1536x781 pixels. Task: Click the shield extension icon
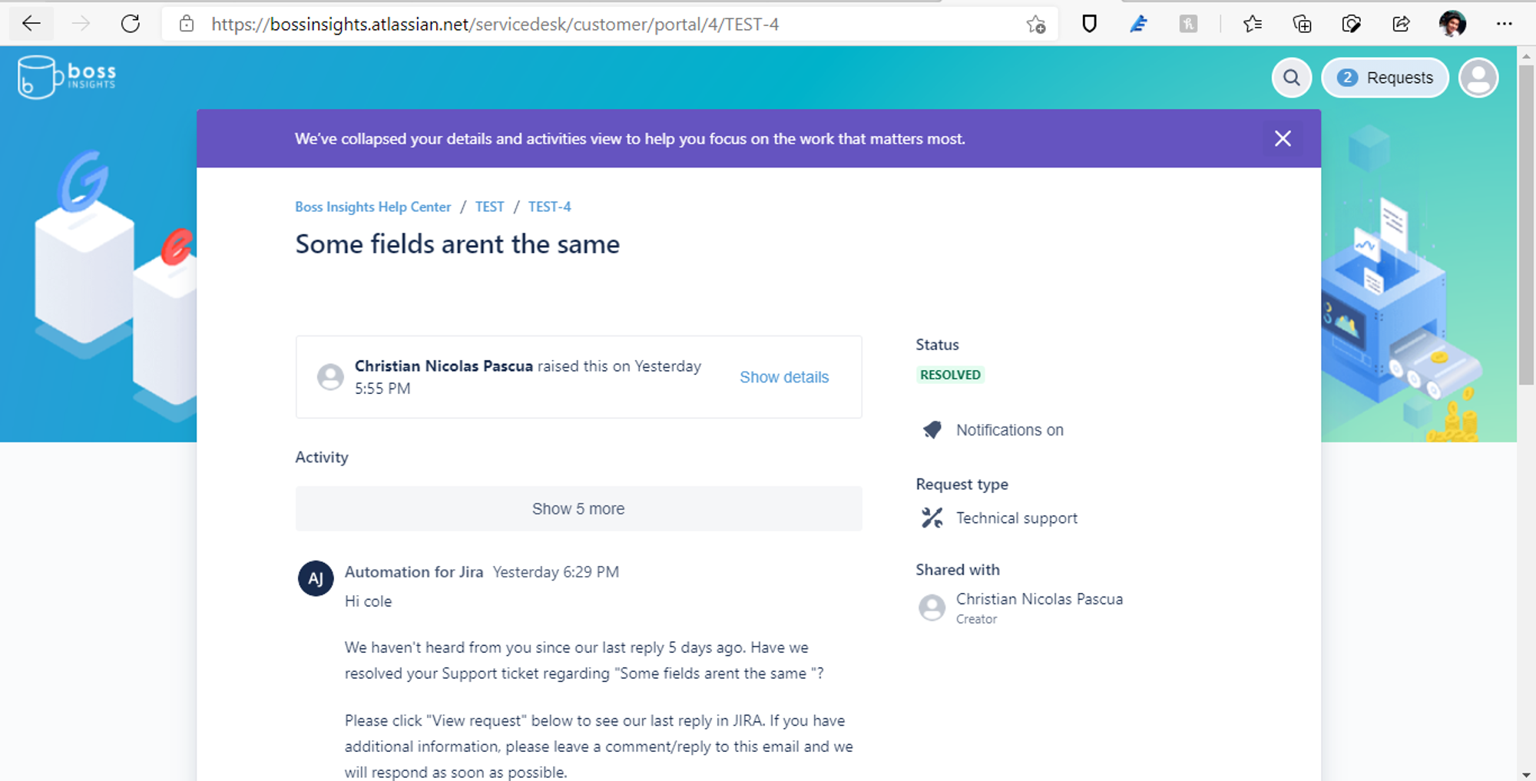[x=1089, y=24]
